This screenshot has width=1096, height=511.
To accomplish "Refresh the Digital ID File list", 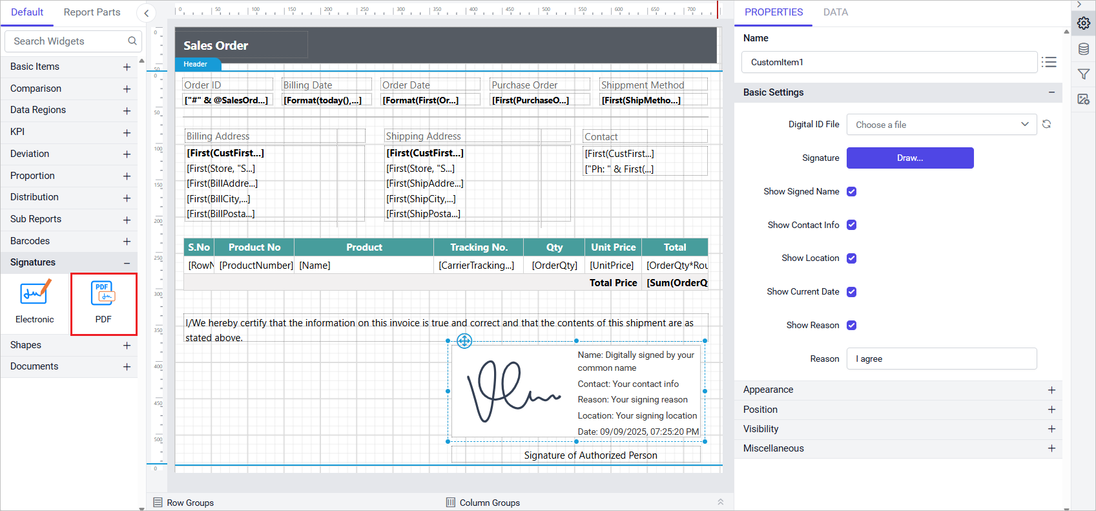I will pos(1047,124).
